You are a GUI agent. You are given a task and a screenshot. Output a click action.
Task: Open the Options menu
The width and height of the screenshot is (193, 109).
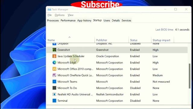[x=60, y=15]
